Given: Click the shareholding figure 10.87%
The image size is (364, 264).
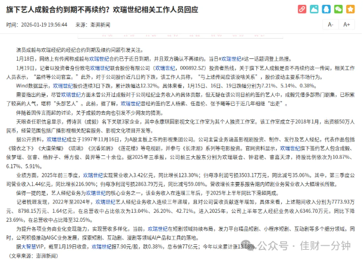Looking at the screenshot, I should [341, 158].
